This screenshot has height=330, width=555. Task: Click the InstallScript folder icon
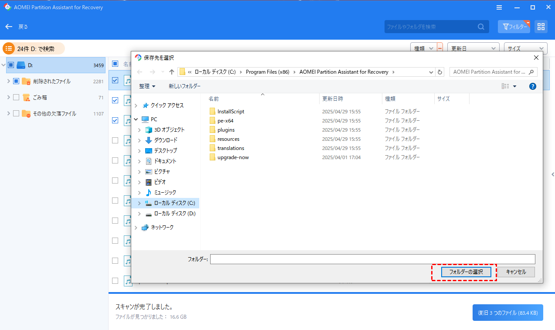213,112
